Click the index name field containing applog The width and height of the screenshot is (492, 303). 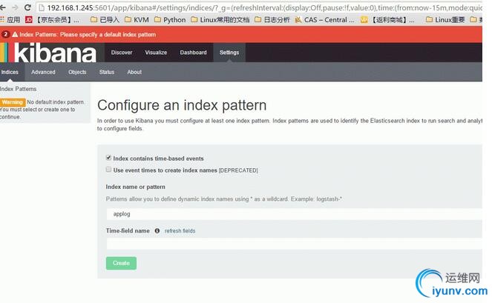click(x=294, y=214)
